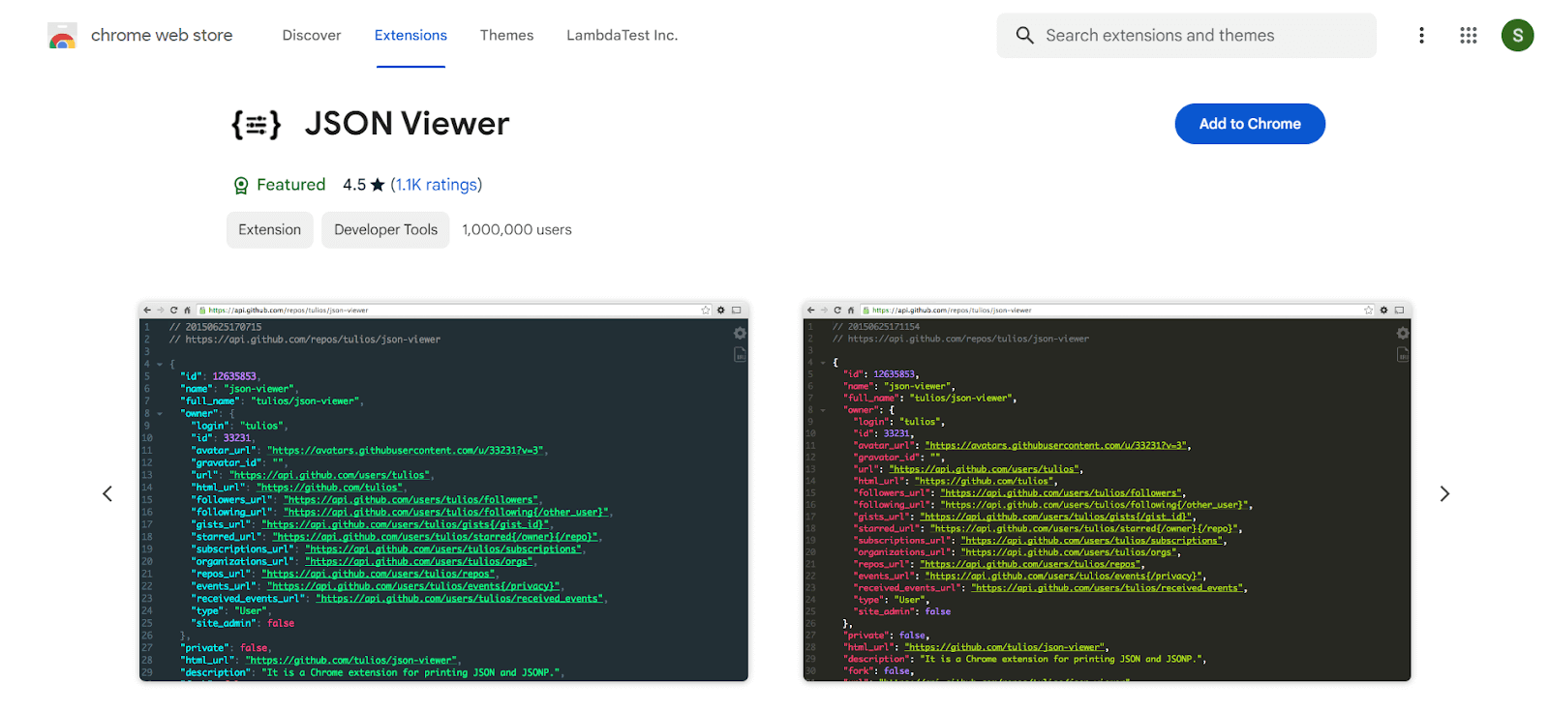This screenshot has width=1549, height=711.
Task: Open the LambdaTest Inc. tab
Action: pyautogui.click(x=622, y=36)
